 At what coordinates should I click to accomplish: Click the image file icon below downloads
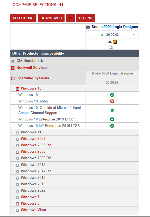[111, 47]
